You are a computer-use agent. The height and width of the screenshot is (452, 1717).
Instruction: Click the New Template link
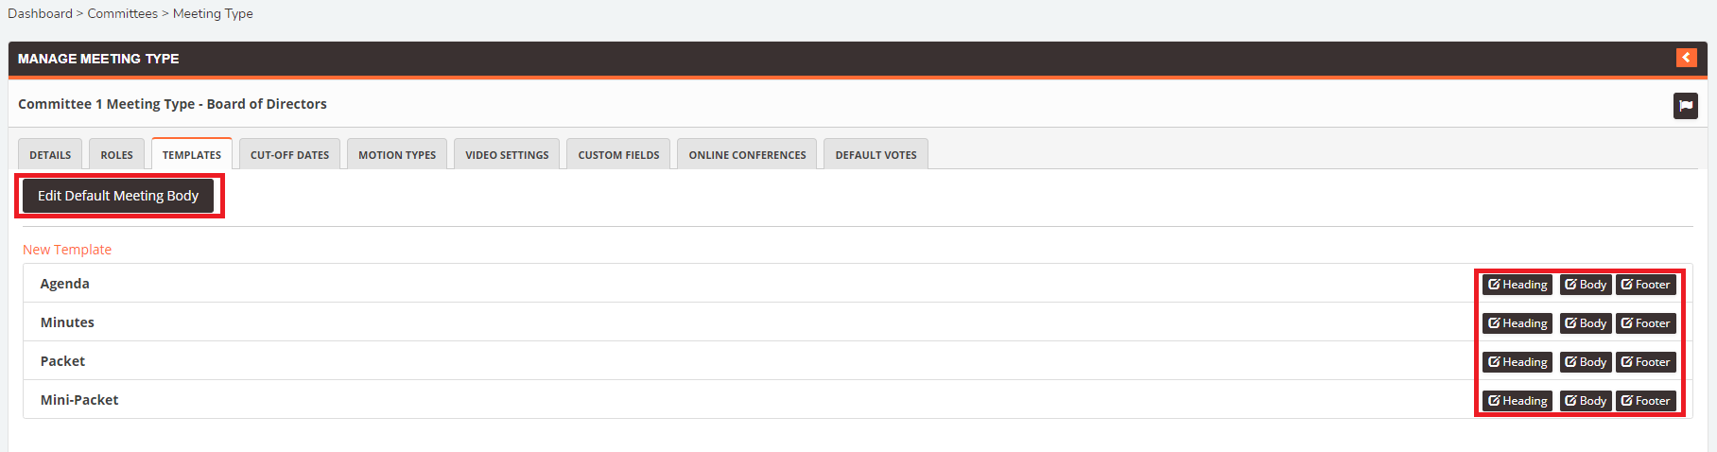(x=67, y=250)
